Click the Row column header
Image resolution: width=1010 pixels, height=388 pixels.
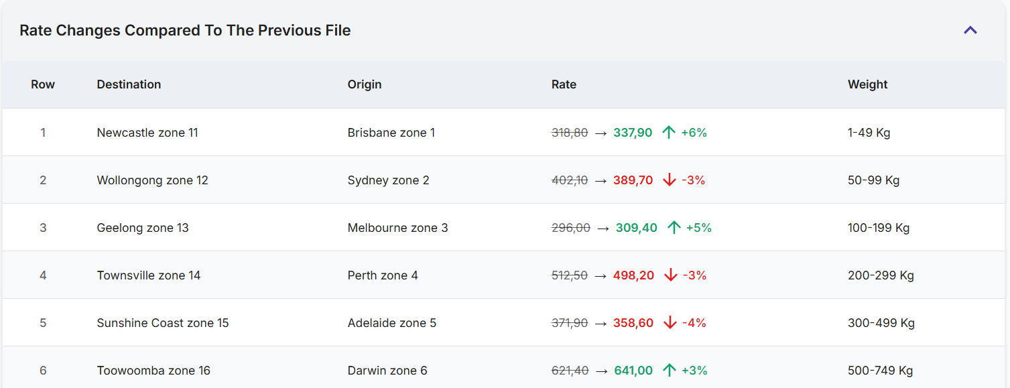click(x=43, y=84)
